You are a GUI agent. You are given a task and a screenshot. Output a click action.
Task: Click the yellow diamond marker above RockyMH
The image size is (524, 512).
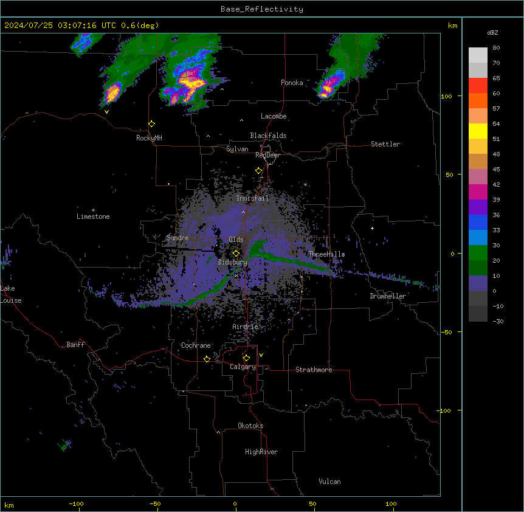coord(152,124)
